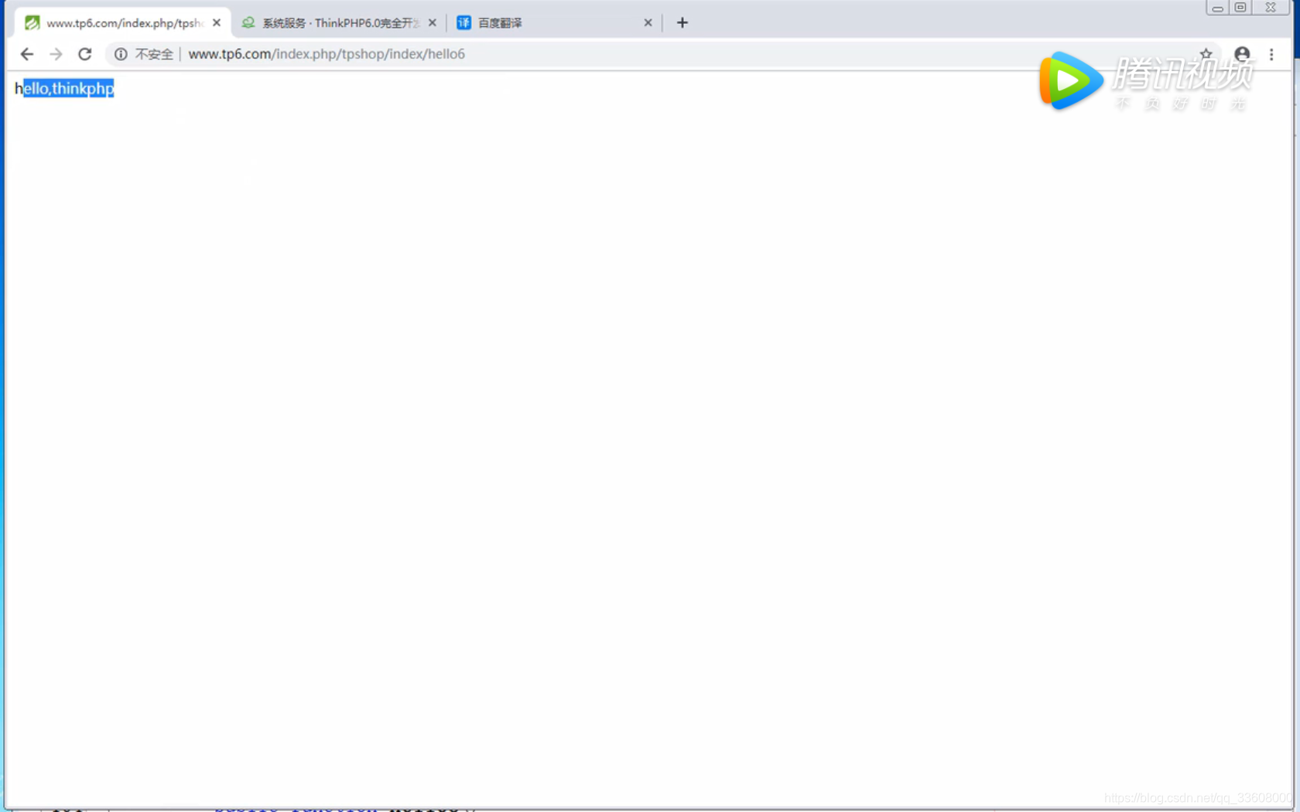This screenshot has width=1300, height=812.
Task: Minimize the browser window
Action: click(1217, 8)
